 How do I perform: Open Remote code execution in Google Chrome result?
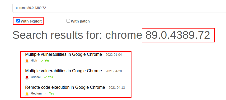pos(65,87)
